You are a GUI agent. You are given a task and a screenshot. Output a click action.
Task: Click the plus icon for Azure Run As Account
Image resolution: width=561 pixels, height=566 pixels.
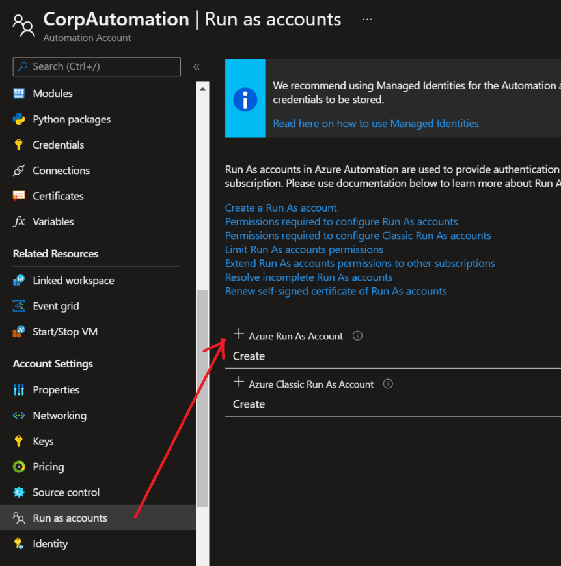click(238, 334)
